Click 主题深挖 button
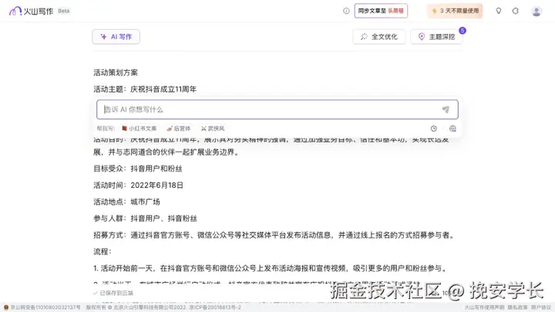Screen dimensions: 555x312 click(436, 37)
